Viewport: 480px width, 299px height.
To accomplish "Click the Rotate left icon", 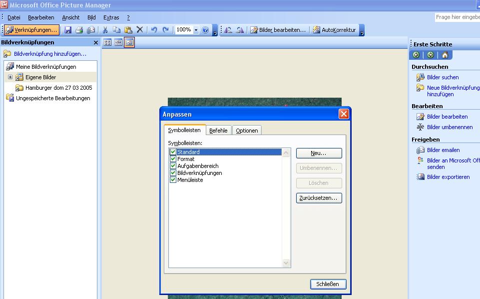I will tap(228, 30).
